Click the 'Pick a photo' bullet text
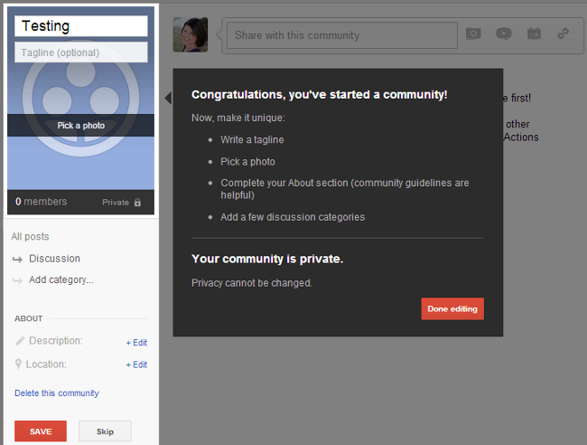This screenshot has width=587, height=445. click(x=247, y=162)
